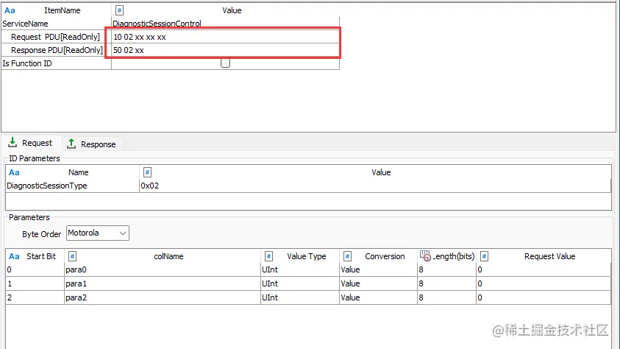Click the Start Bit cell of para2
Viewport: 620px width, 349px height.
[x=35, y=297]
